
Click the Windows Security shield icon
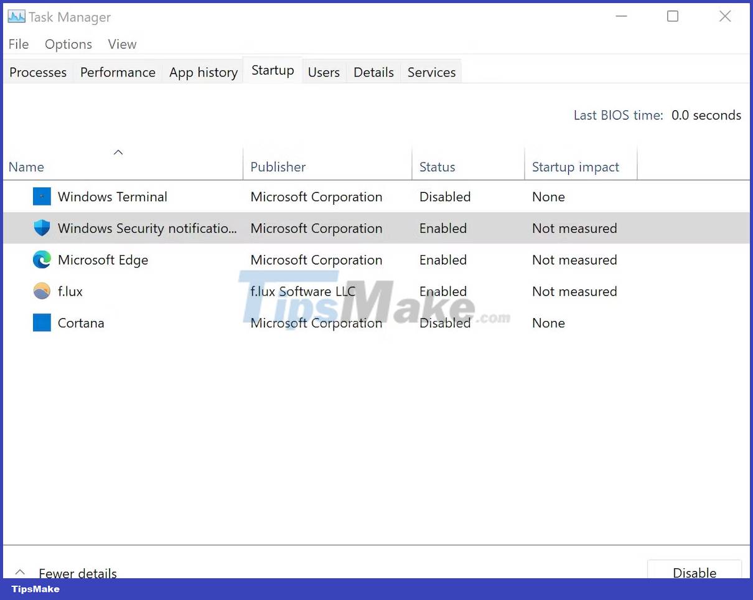[42, 228]
